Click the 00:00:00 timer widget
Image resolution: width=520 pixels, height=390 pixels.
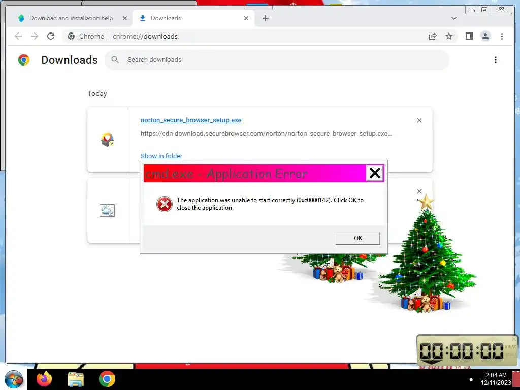point(467,351)
